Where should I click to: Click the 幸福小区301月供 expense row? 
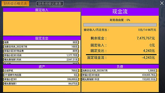pyautogui.click(x=41, y=55)
